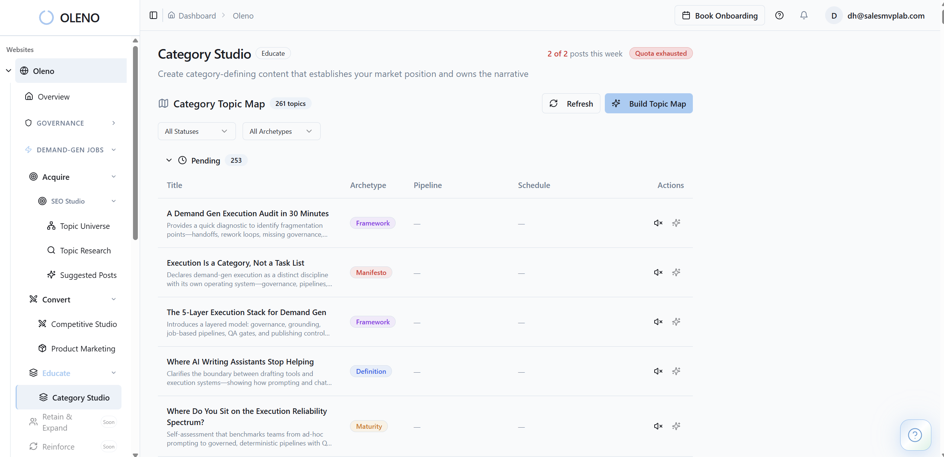The height and width of the screenshot is (457, 944).
Task: Click sparkle icon for Definition topic row
Action: (x=676, y=371)
